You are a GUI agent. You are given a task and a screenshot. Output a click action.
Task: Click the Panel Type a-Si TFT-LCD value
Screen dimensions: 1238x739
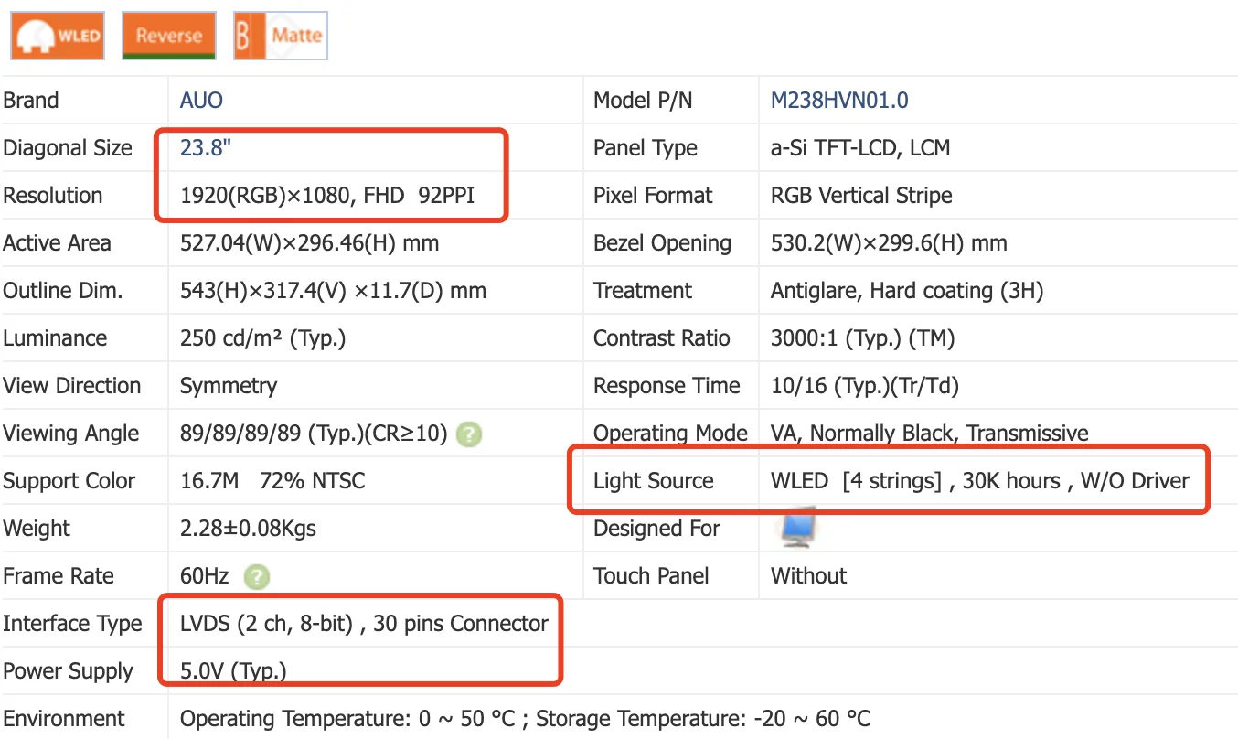(x=859, y=148)
